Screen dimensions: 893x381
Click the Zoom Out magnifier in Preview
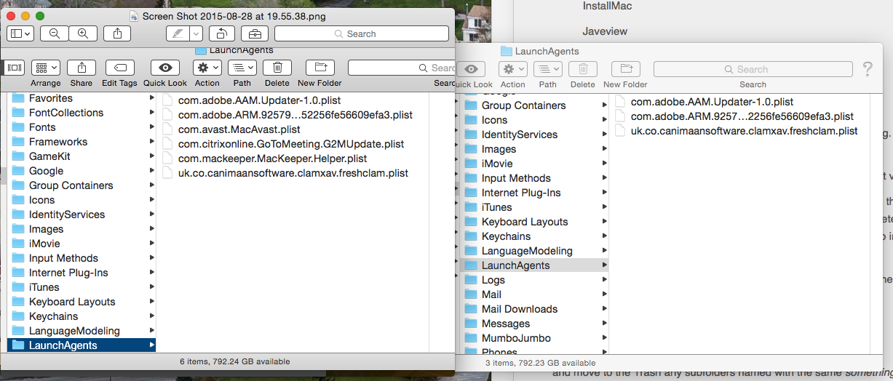[x=55, y=33]
